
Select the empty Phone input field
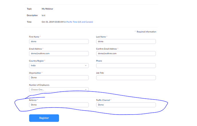point(126,66)
